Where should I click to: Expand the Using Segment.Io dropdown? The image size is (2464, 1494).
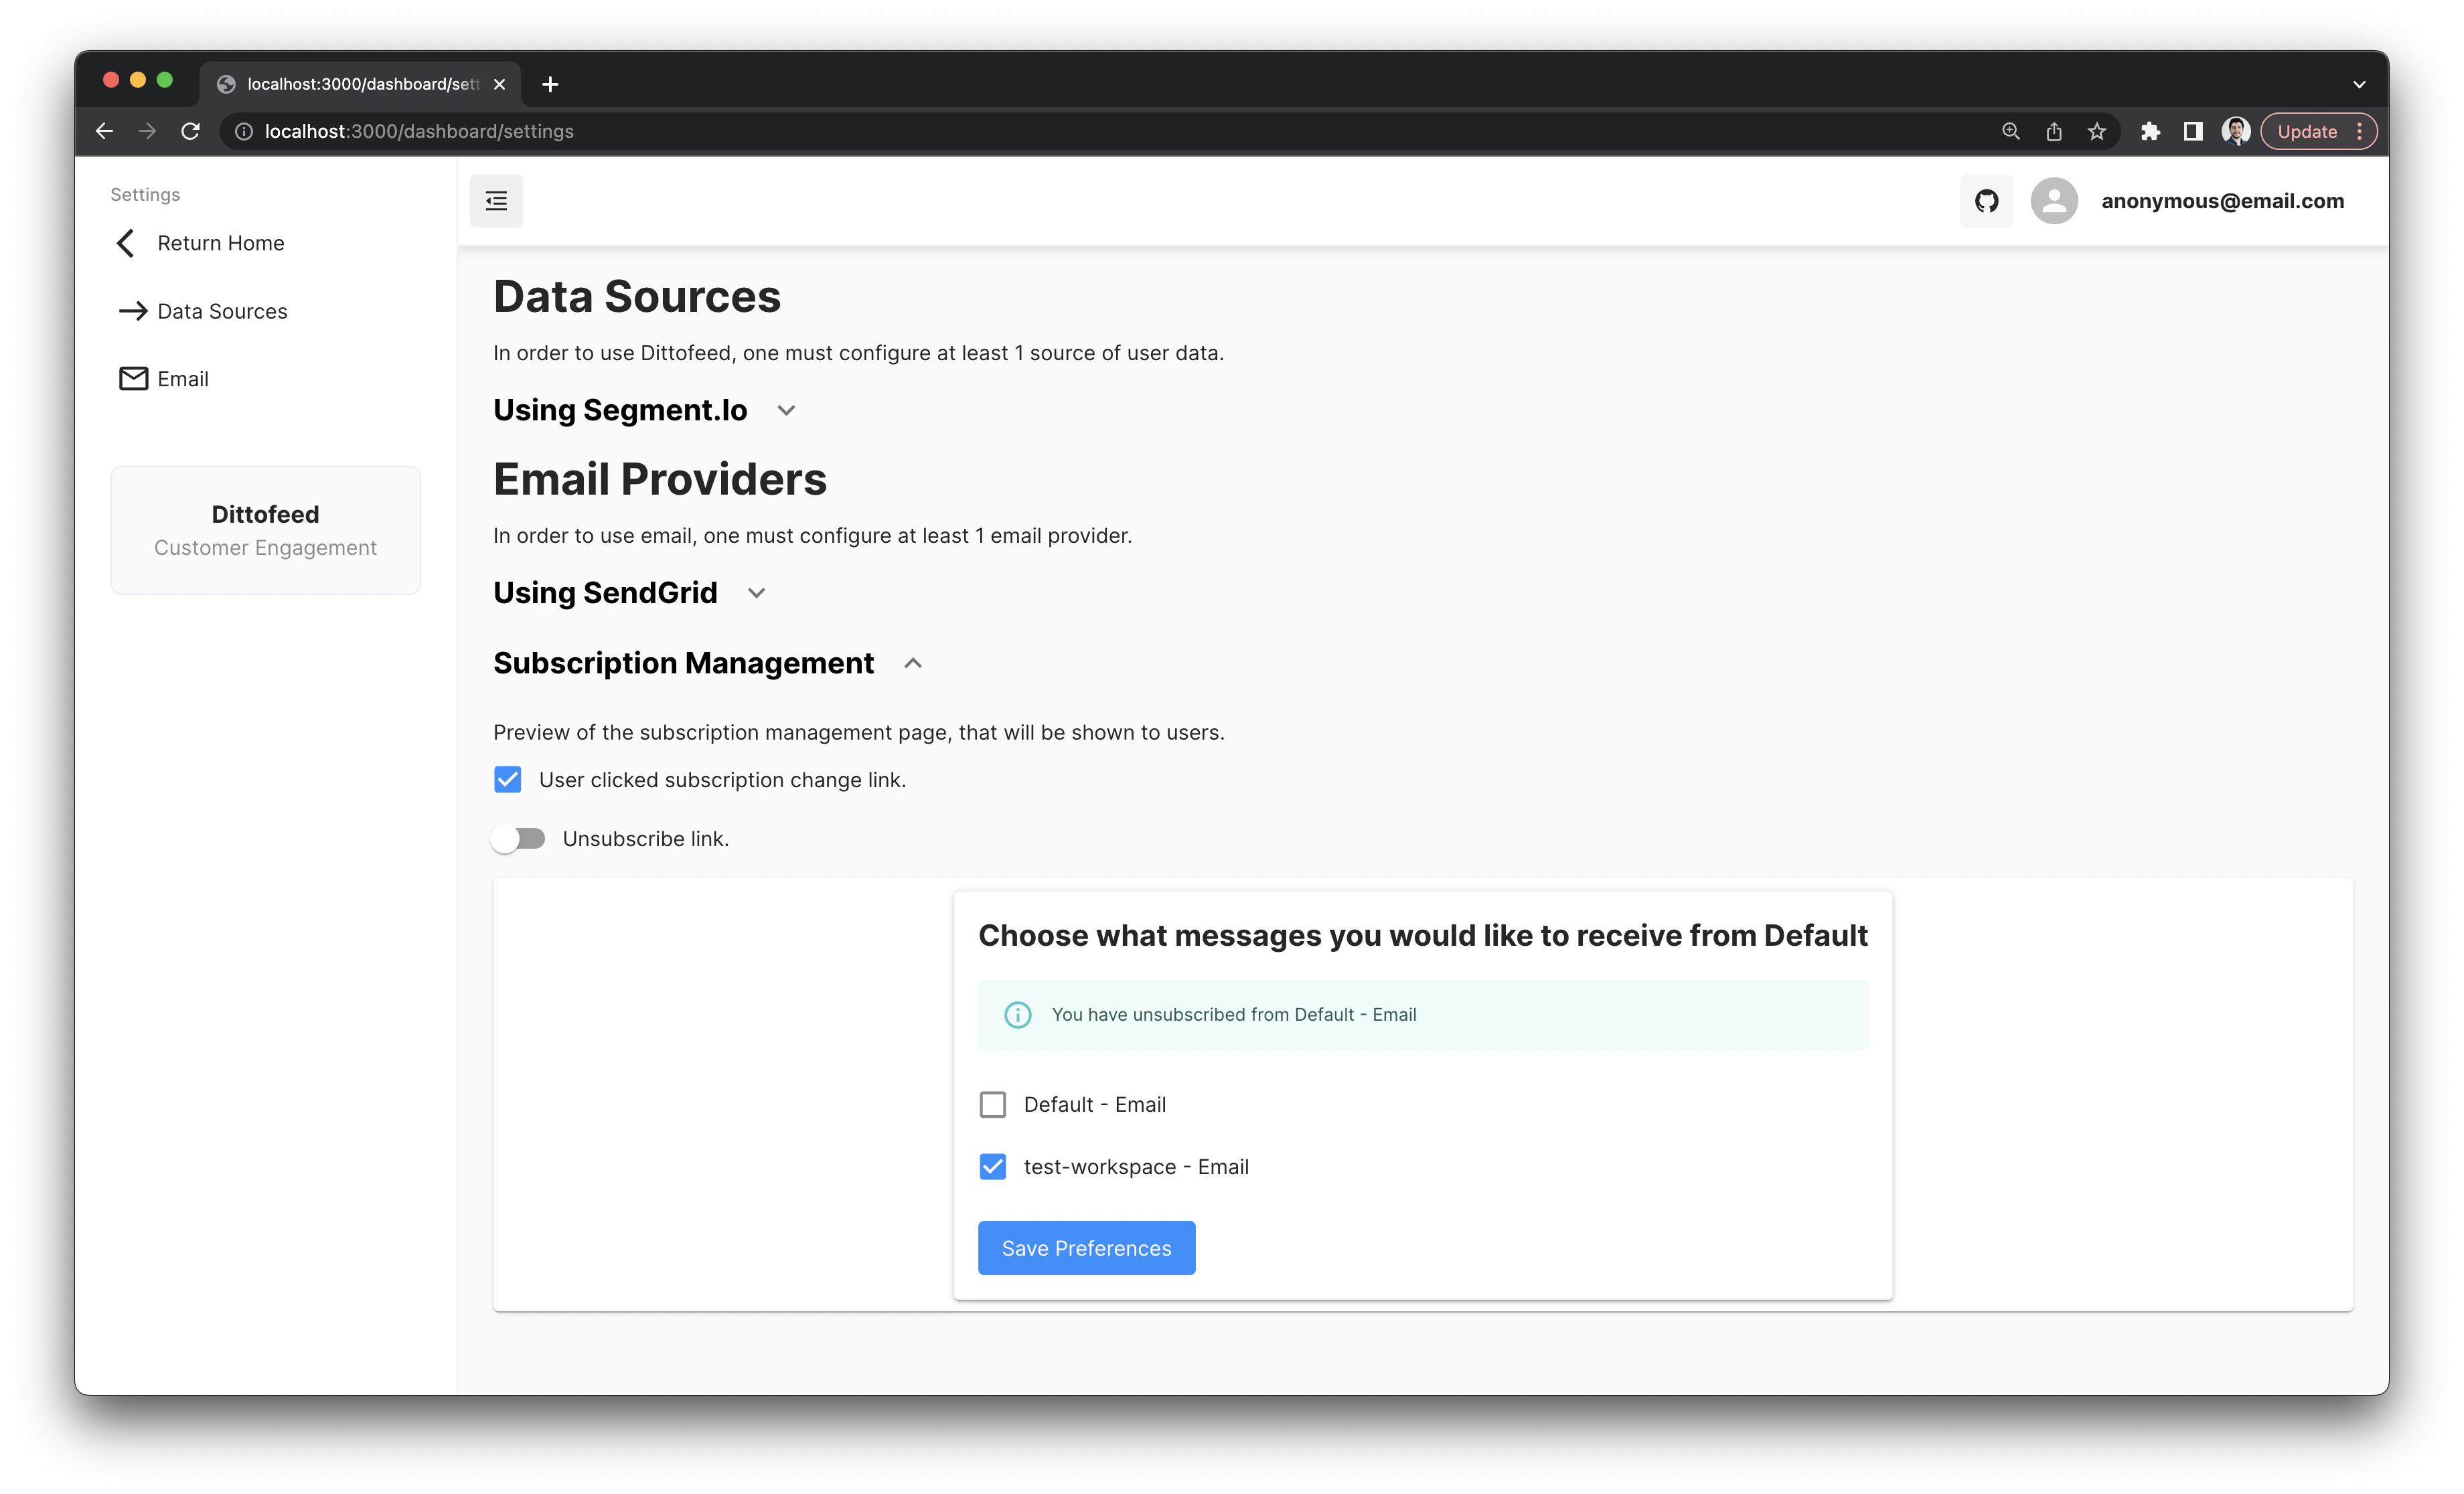786,410
